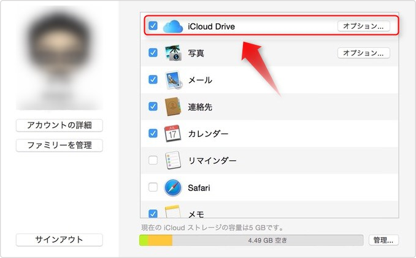Click the 写真 photos icon
The width and height of the screenshot is (416, 258).
point(173,53)
